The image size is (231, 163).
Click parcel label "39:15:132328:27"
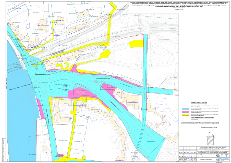coord(80,125)
